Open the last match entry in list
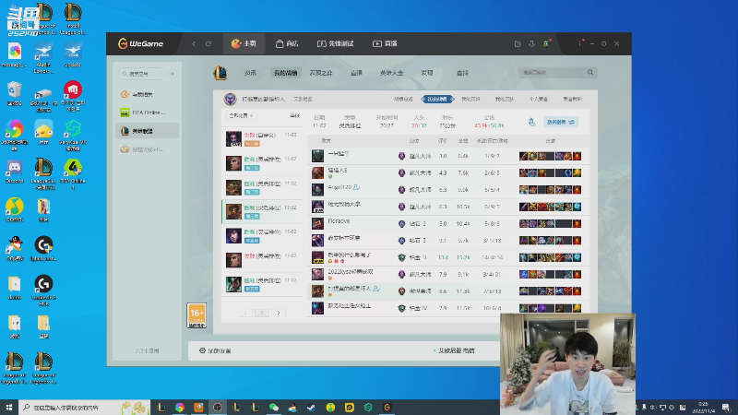This screenshot has height=415, width=738. (262, 284)
